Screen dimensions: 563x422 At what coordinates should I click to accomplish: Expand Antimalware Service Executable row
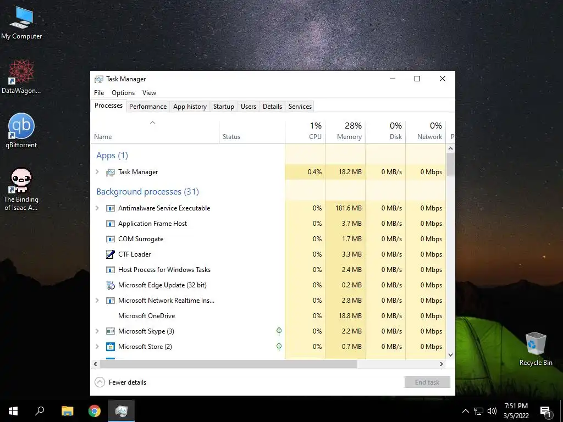[x=97, y=208]
